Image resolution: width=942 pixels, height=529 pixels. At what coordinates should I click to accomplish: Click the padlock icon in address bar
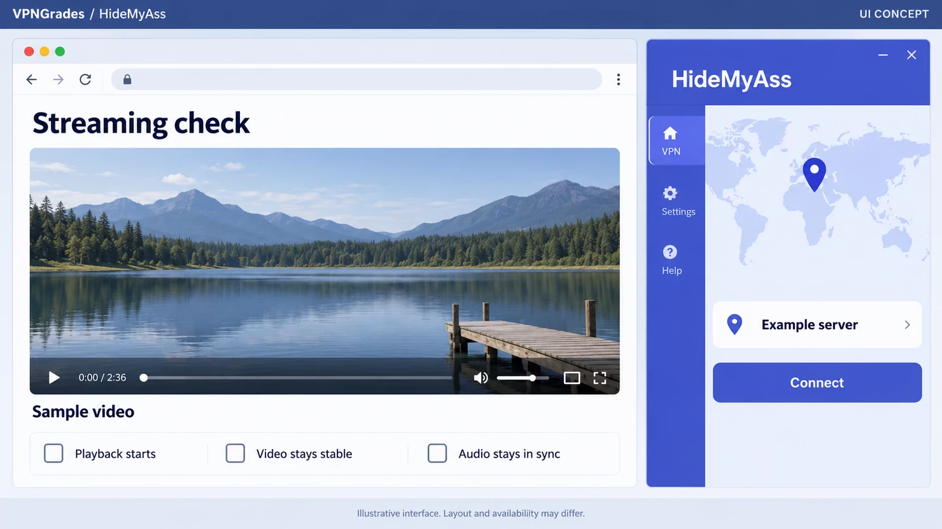pyautogui.click(x=127, y=79)
